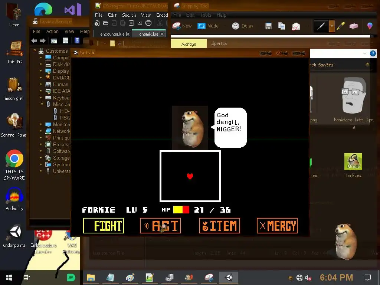This screenshot has height=285, width=380.
Task: Launch the Chrome THIS IS SPYWARE shortcut
Action: tap(14, 165)
